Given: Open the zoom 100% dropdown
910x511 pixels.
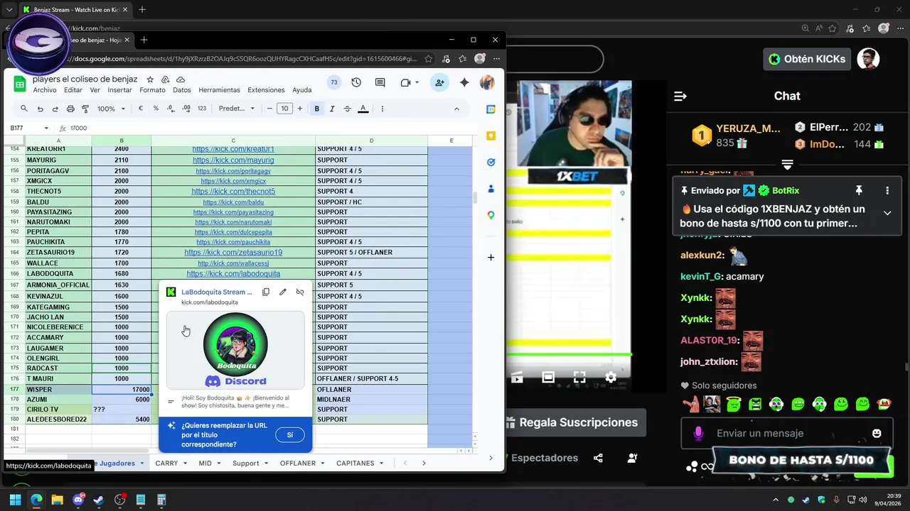Looking at the screenshot, I should pos(112,109).
